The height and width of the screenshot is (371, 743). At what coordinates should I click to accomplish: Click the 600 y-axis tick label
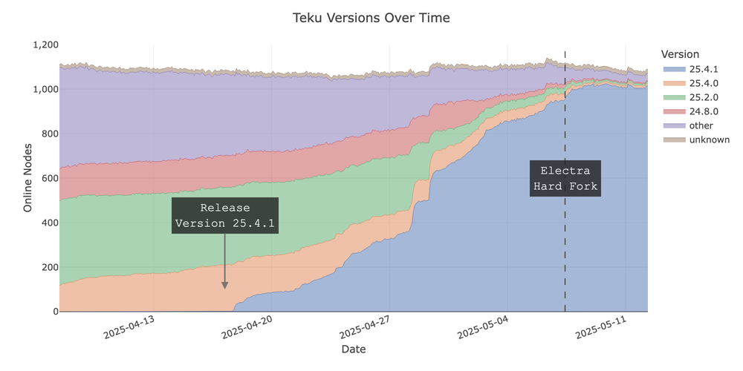pos(50,178)
